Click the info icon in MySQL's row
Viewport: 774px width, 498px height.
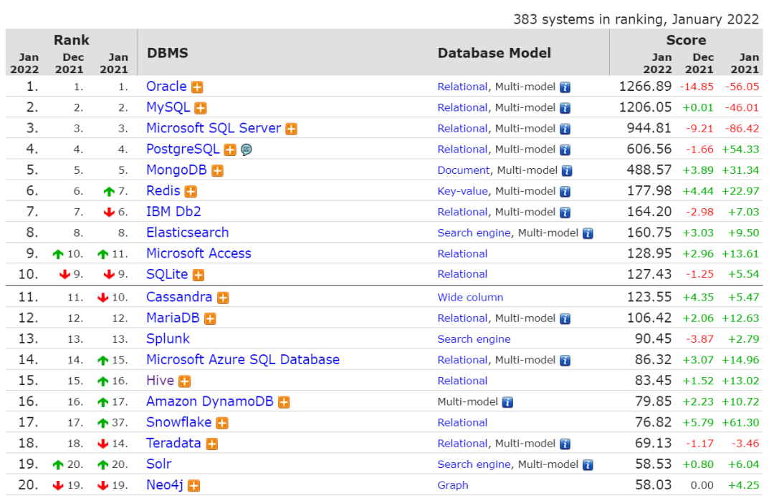(x=565, y=108)
